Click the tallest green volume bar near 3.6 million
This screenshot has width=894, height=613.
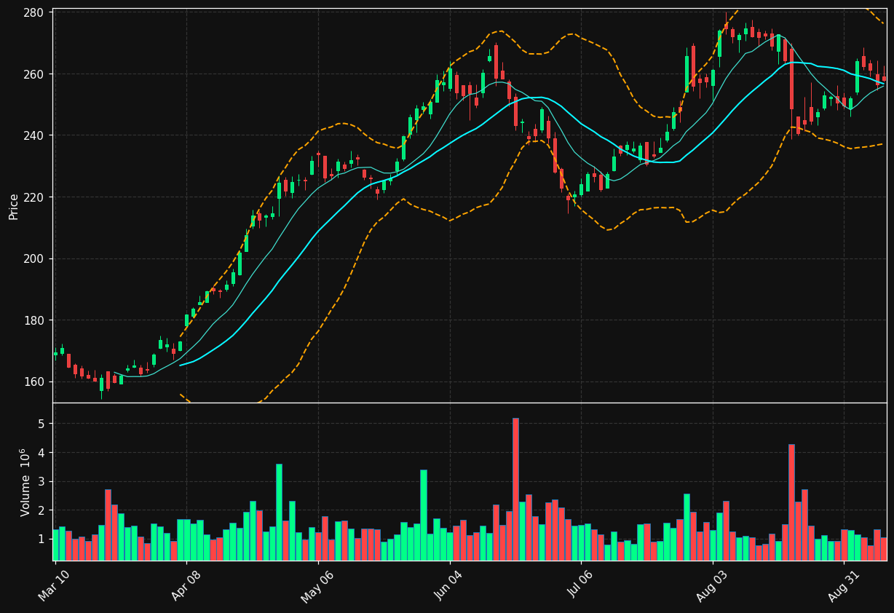tap(279, 512)
